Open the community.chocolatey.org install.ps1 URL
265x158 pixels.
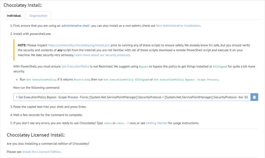pos(79,45)
